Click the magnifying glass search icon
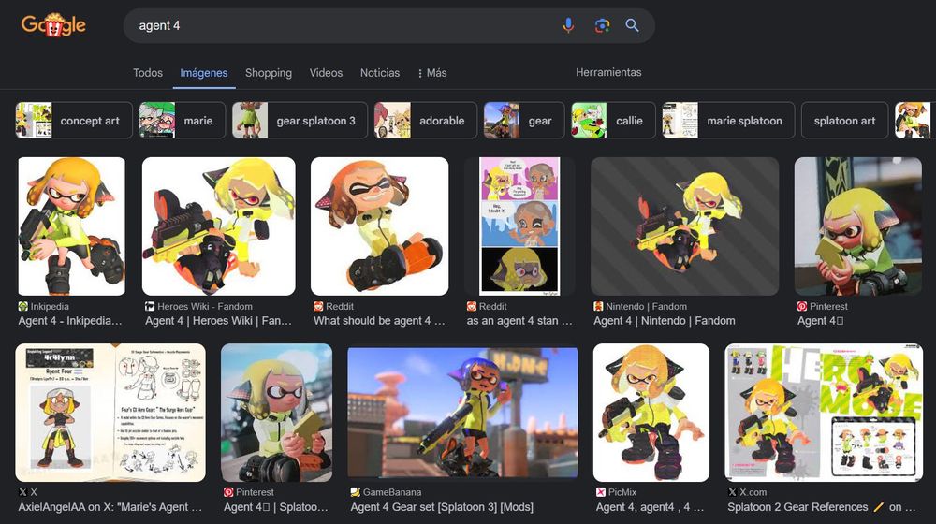This screenshot has height=524, width=936. (632, 25)
